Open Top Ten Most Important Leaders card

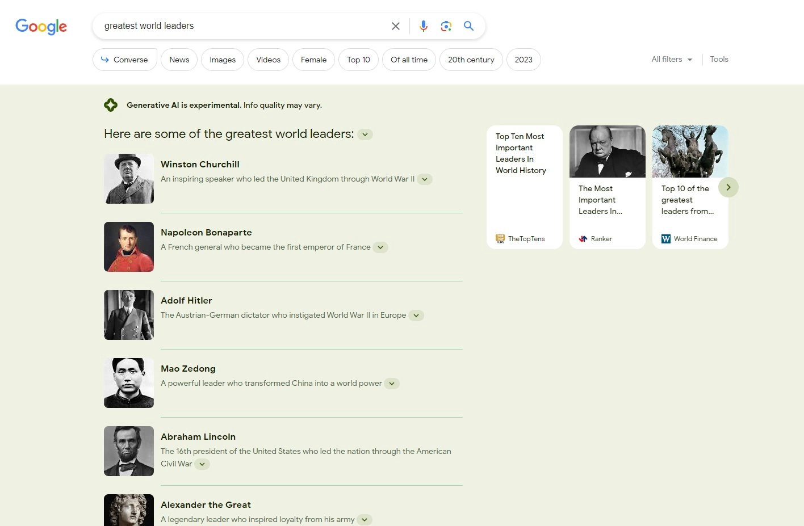[x=525, y=187]
